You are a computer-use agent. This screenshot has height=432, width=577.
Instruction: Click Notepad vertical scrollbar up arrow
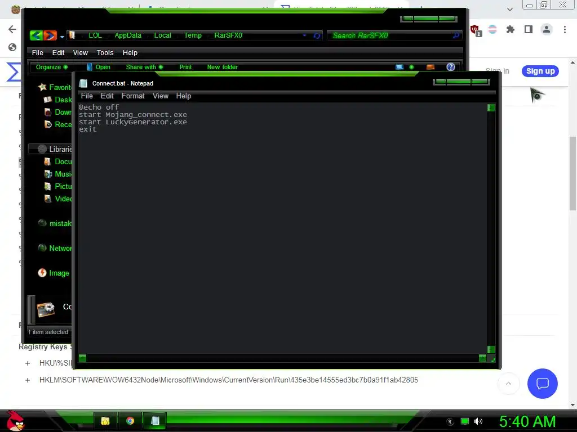[491, 107]
